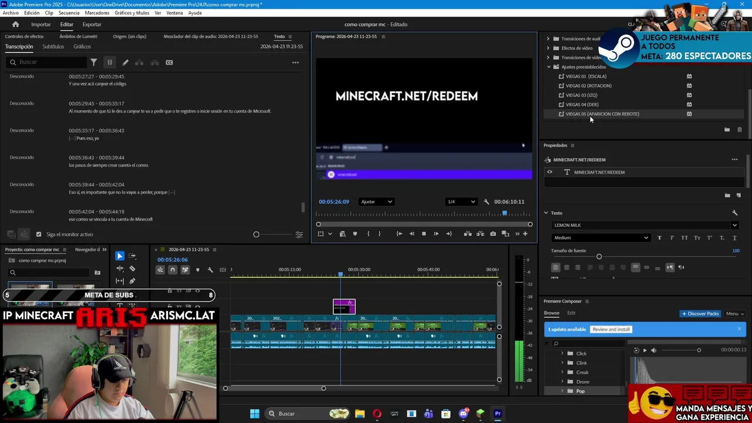Image resolution: width=752 pixels, height=423 pixels.
Task: Select the Razor tool
Action: click(x=132, y=268)
